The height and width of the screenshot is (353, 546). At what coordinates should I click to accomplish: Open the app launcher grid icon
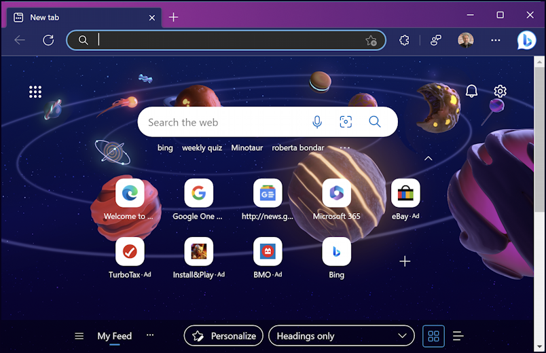pos(35,92)
